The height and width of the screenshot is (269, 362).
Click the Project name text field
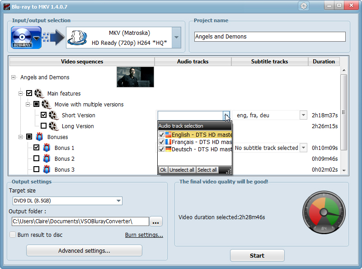tap(270, 37)
